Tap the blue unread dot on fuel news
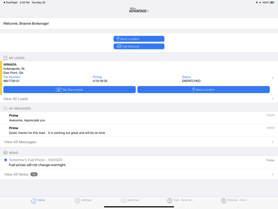Viewport: 278px width, 209px height. point(6,160)
